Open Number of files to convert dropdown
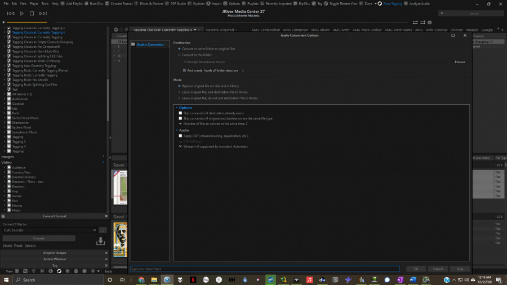507x285 pixels. (180, 124)
